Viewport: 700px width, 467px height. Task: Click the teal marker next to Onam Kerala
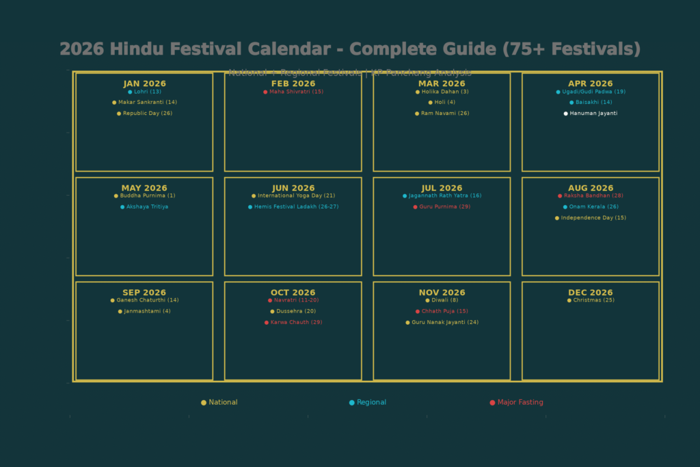[565, 207]
